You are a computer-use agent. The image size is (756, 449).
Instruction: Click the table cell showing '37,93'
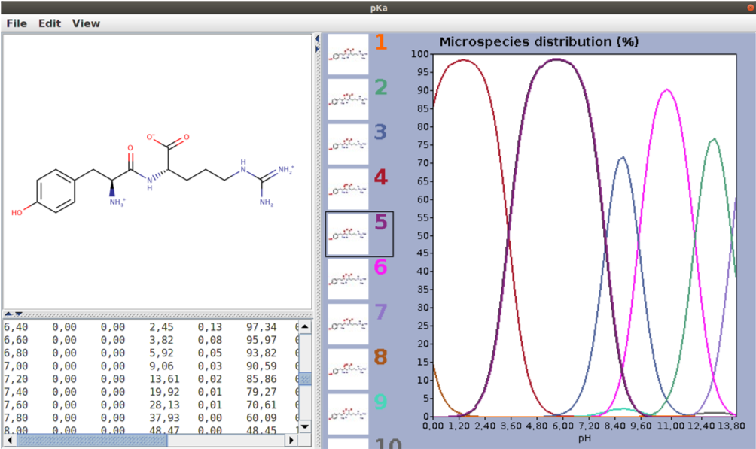click(164, 418)
